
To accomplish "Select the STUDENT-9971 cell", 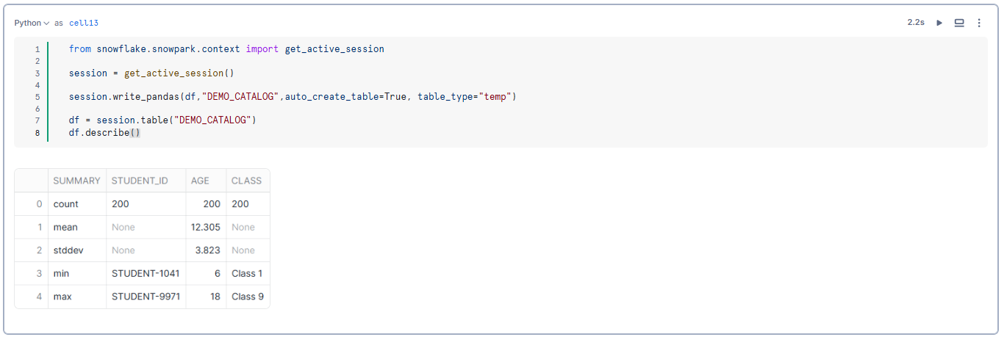I will (146, 297).
